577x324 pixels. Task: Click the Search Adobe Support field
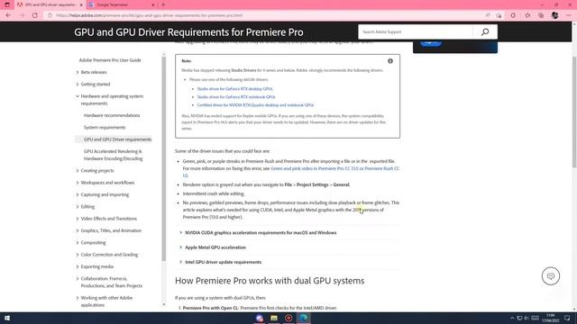click(x=416, y=32)
